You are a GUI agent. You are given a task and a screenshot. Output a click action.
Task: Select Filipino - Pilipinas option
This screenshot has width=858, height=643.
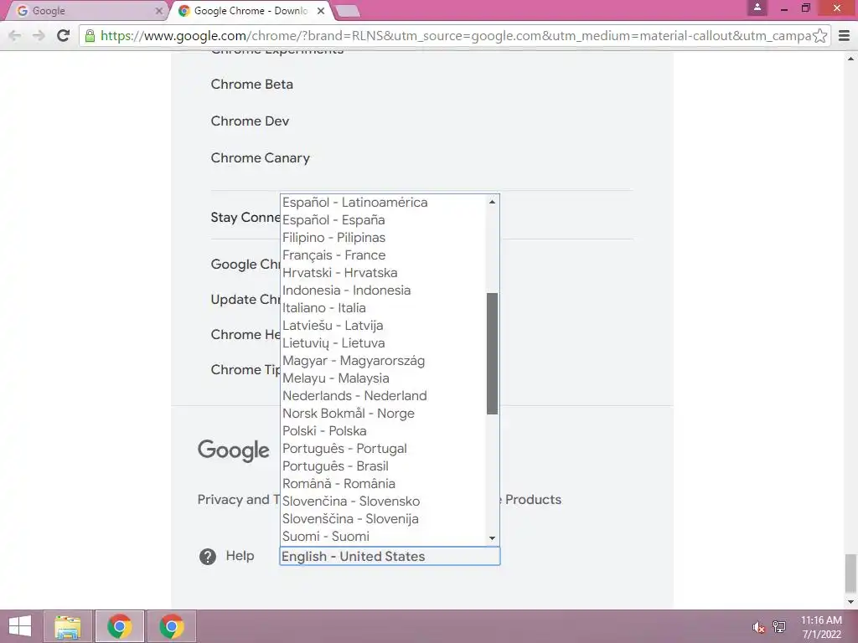(382, 237)
